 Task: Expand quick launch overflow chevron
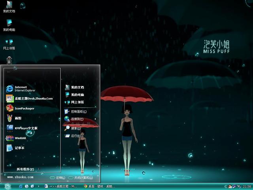pos(38,186)
